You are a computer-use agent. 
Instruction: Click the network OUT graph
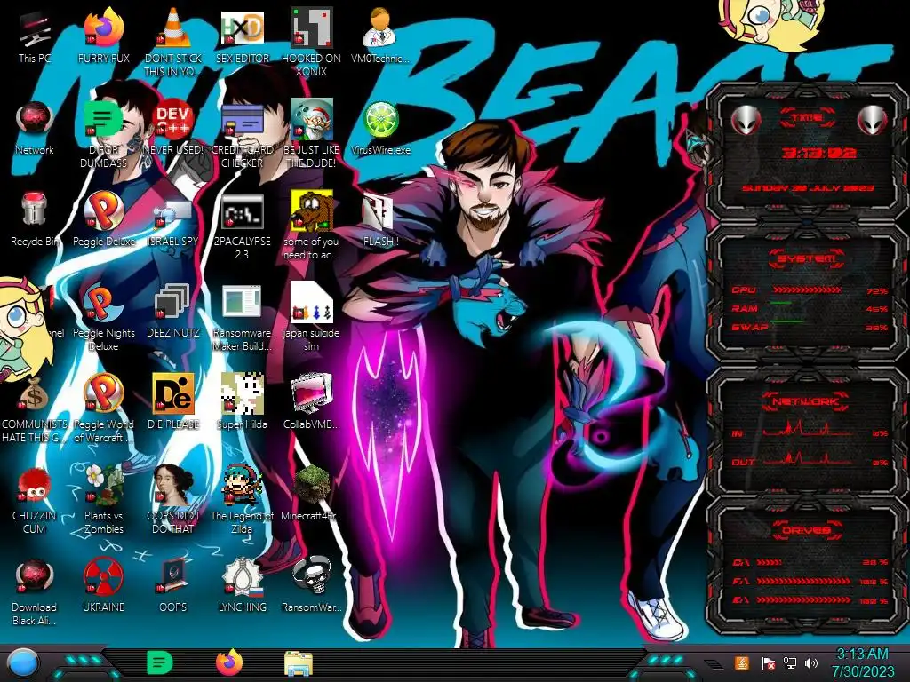coord(807,458)
